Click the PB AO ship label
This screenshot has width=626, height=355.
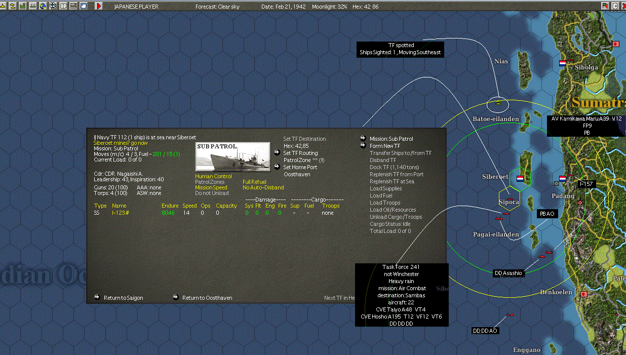pyautogui.click(x=547, y=214)
